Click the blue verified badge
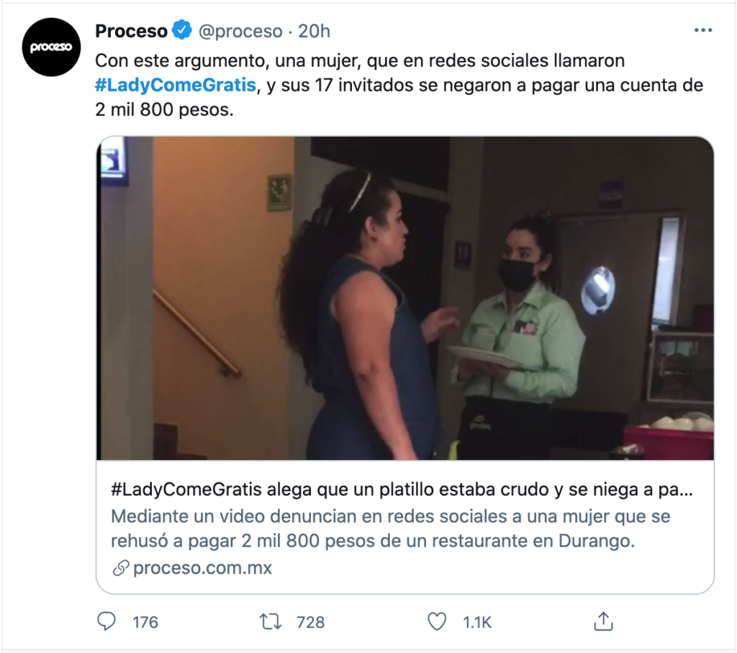The image size is (737, 653). click(x=182, y=30)
